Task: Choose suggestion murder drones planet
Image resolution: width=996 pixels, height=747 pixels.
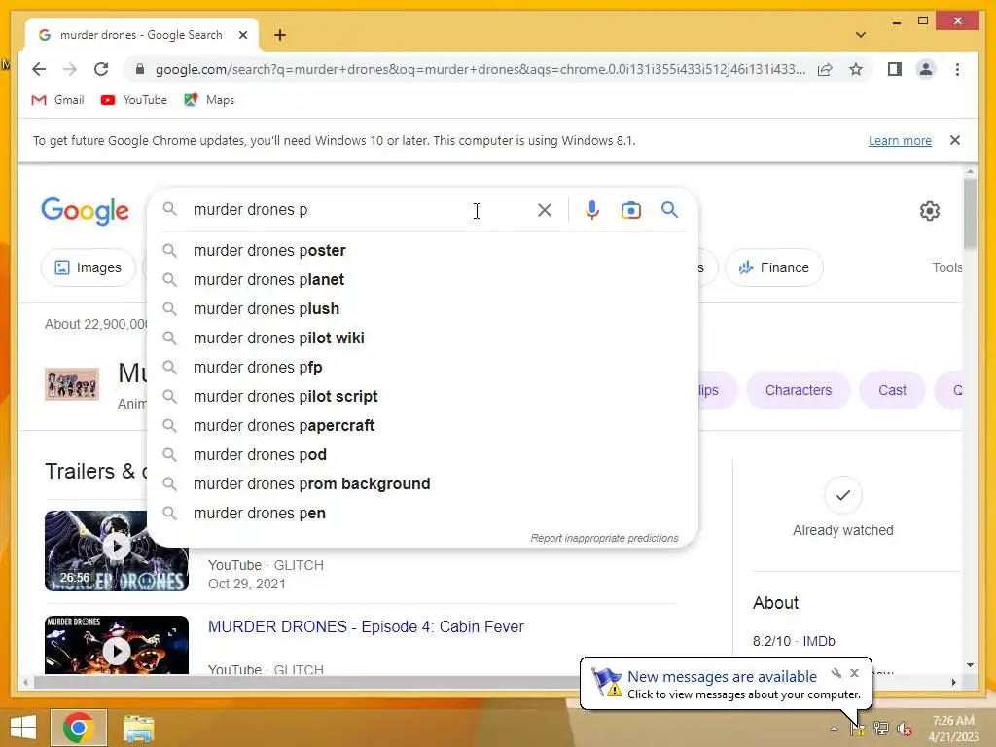Action: tap(422, 279)
